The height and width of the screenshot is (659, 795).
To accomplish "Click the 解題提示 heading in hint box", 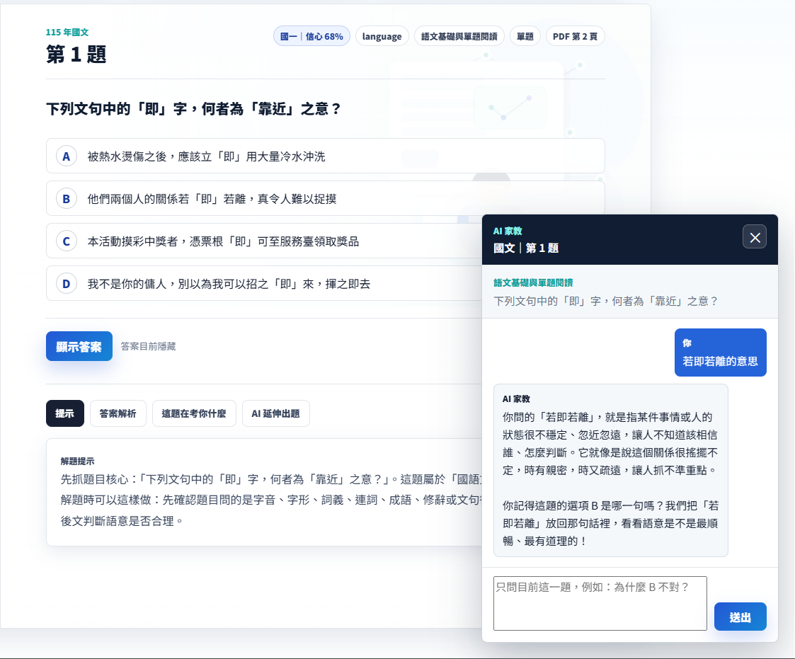I will (x=78, y=462).
